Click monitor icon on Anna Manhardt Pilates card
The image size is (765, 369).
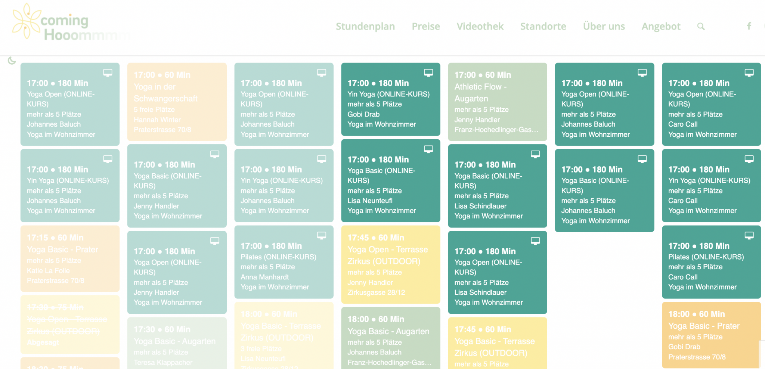coord(322,236)
